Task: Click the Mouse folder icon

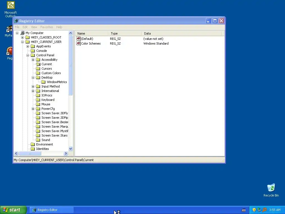Action: tap(38, 104)
